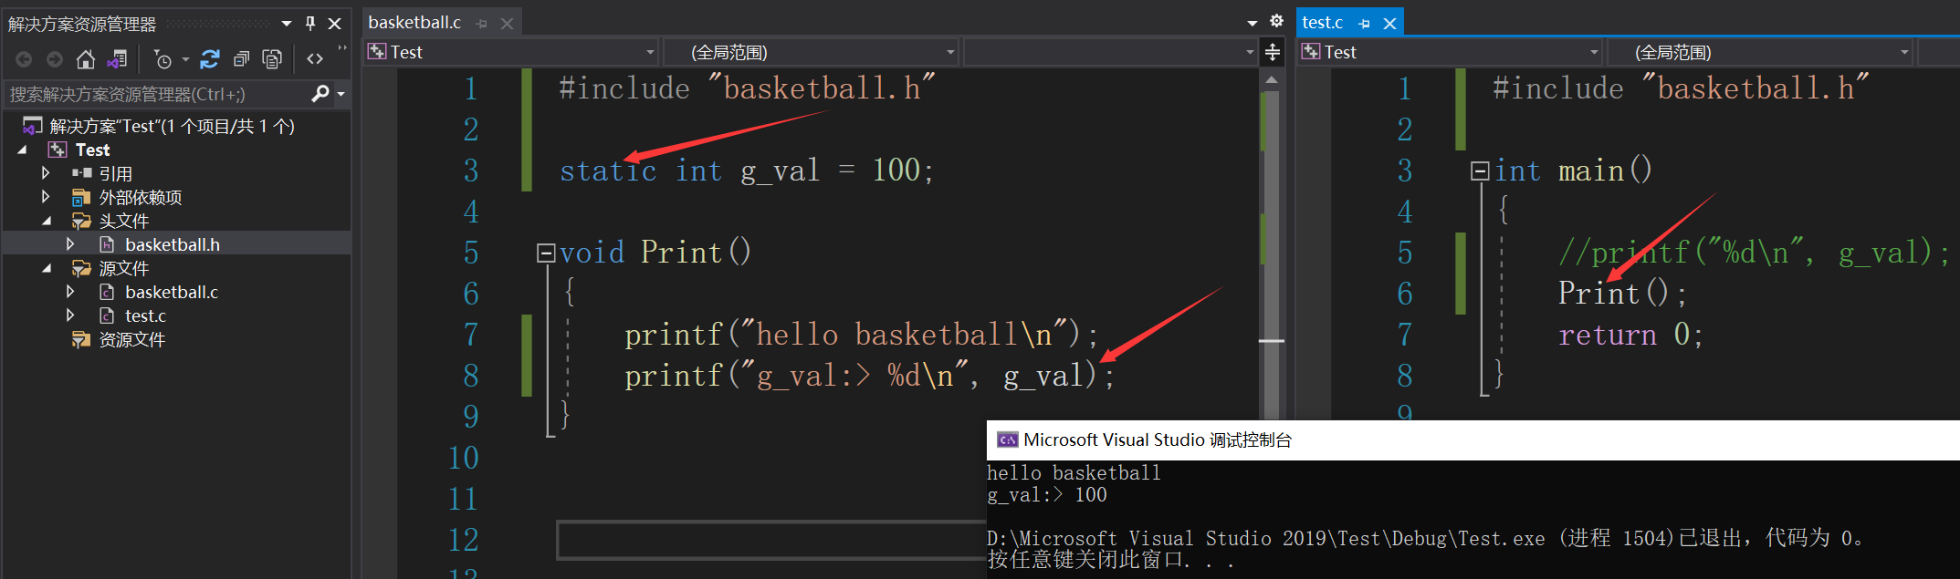Expand the 引用 references node
This screenshot has height=579, width=1960.
(46, 172)
